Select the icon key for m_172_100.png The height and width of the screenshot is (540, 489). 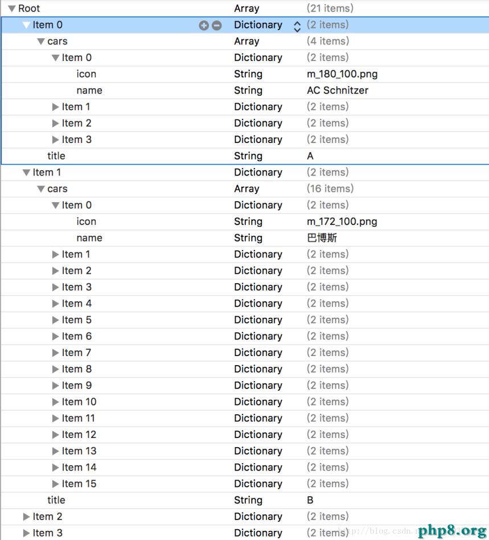click(x=86, y=222)
